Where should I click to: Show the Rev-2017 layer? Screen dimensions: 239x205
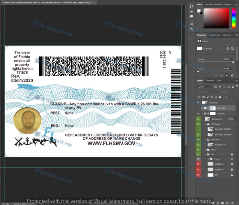198,129
